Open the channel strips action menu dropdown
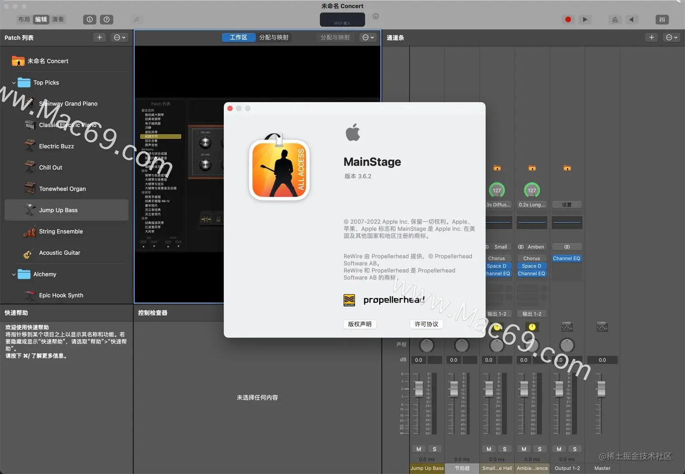 671,38
